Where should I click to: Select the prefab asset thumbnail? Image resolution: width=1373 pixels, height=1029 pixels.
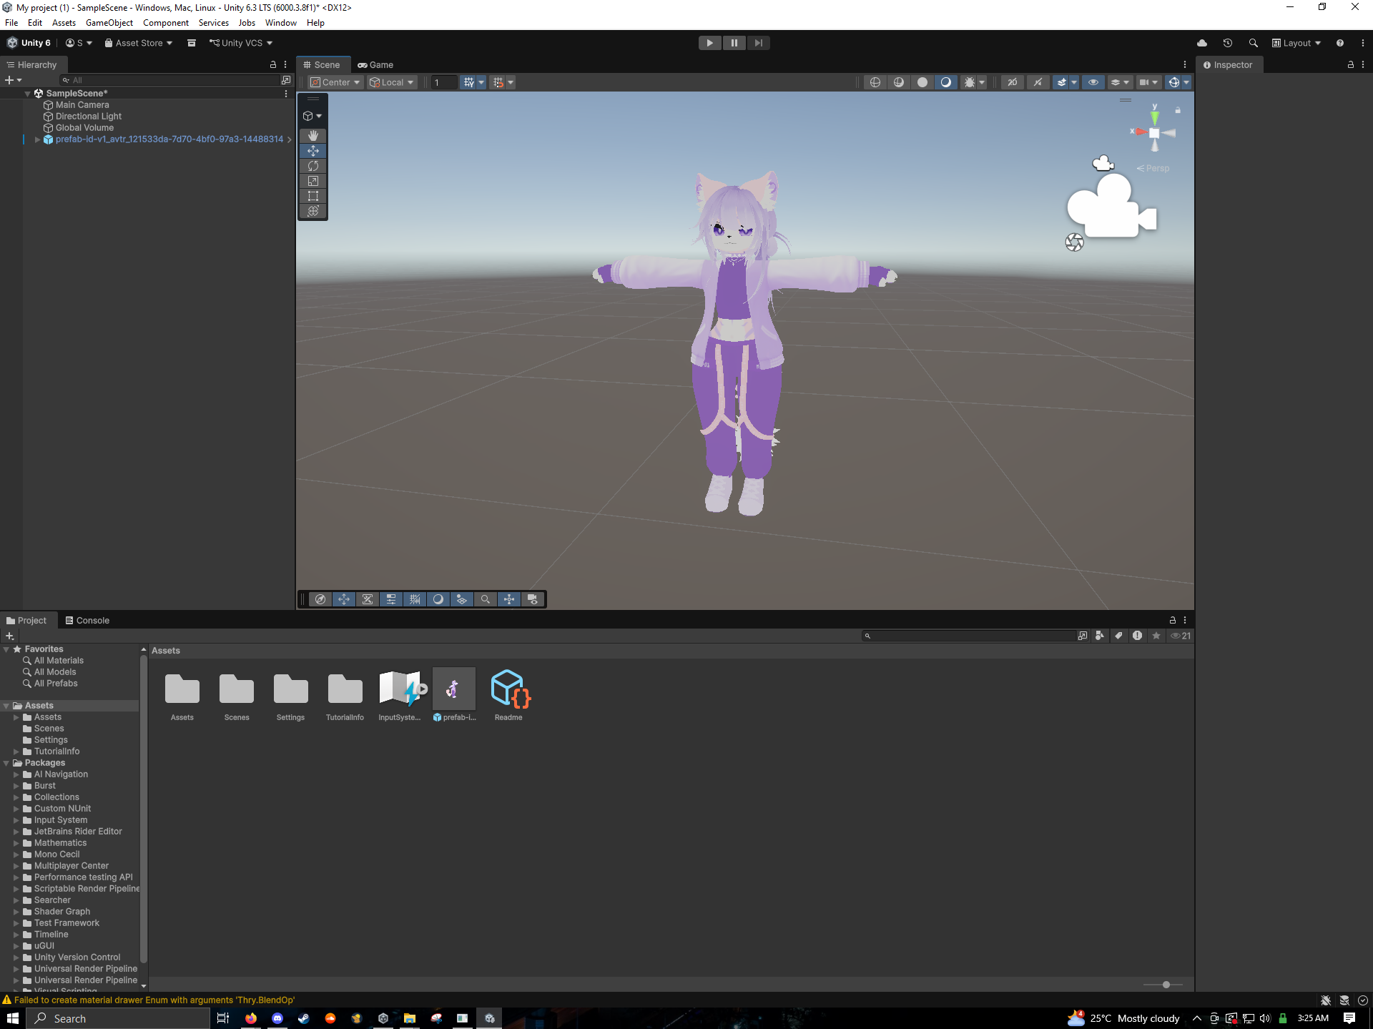pyautogui.click(x=453, y=689)
